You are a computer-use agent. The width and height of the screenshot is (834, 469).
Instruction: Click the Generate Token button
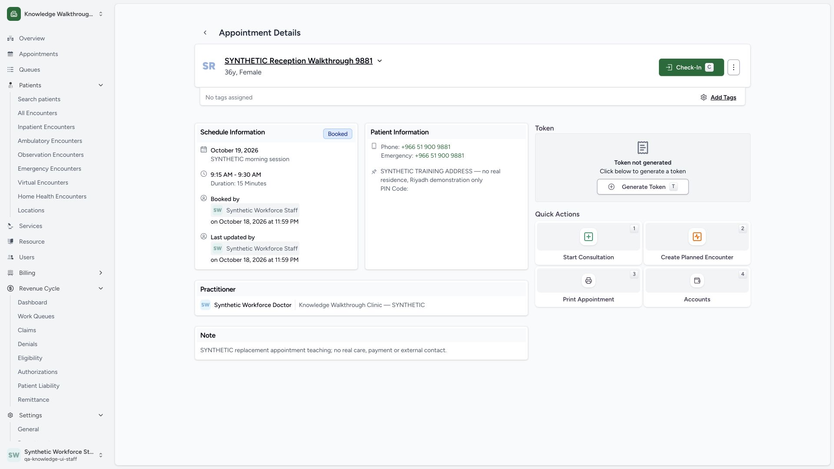tap(643, 187)
